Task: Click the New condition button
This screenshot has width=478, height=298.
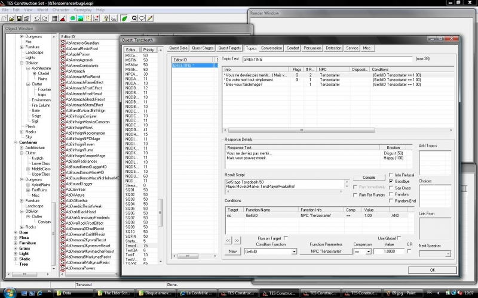Action: [x=232, y=251]
